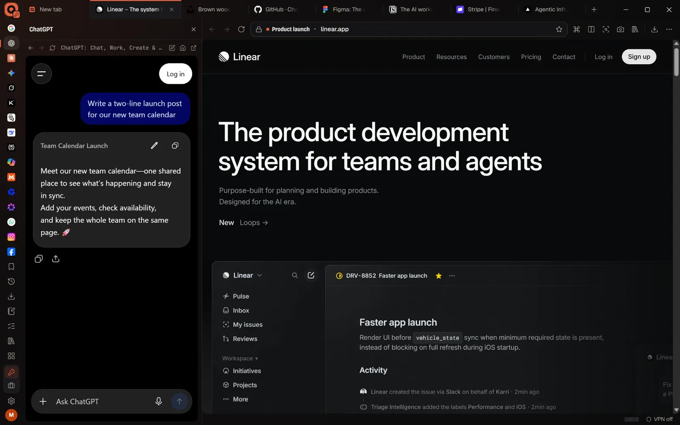Take a snapshot with the camera icon

pyautogui.click(x=620, y=29)
